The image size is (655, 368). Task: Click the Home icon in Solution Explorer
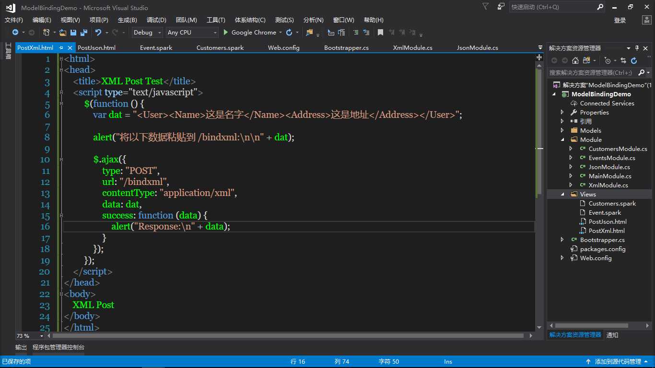575,60
